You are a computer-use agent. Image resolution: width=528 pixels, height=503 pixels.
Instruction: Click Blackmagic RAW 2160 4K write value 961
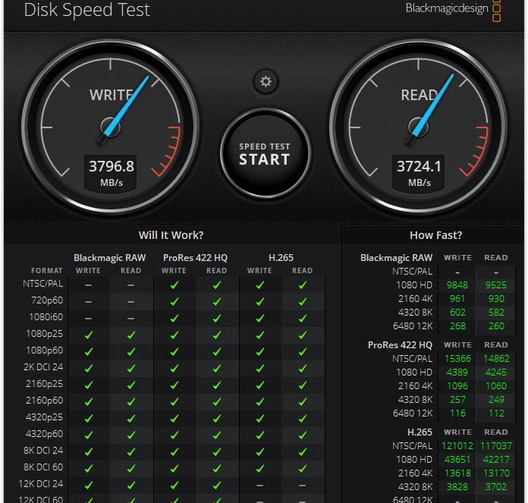[x=457, y=299]
